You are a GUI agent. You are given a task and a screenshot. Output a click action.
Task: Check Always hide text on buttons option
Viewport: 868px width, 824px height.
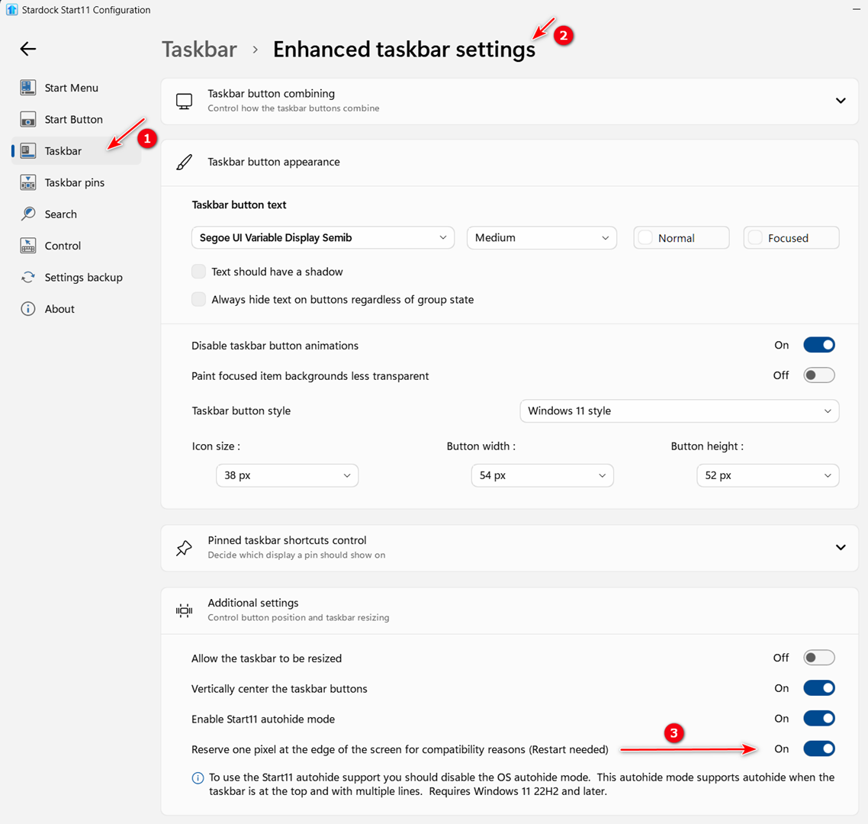199,300
